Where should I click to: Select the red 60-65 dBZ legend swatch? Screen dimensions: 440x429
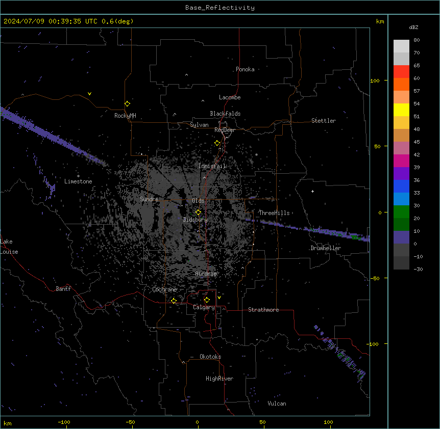click(401, 72)
